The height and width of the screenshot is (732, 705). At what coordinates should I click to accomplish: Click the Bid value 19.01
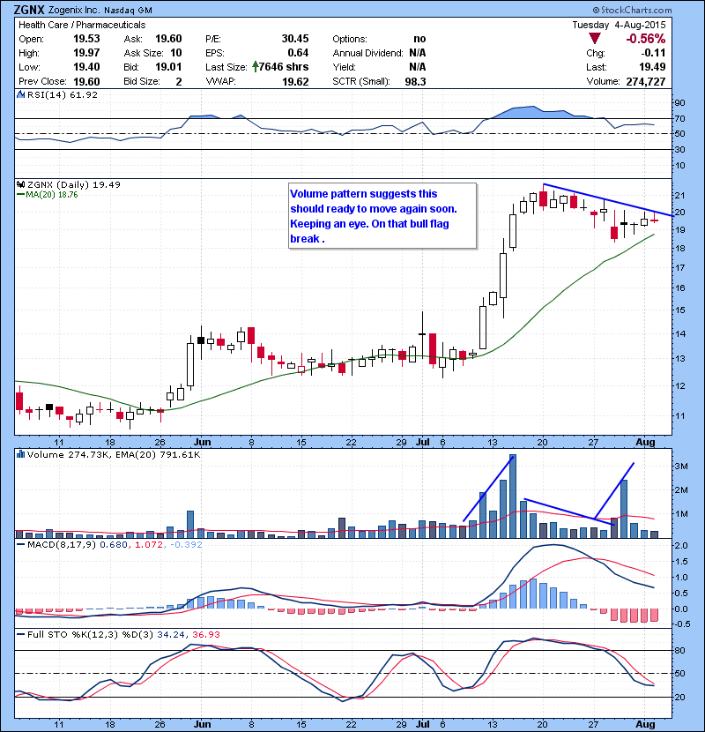[x=168, y=67]
